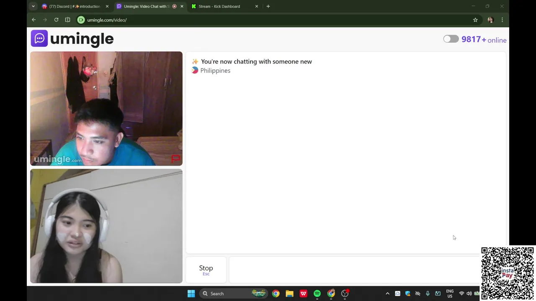Click the Stop button
536x301 pixels.
pos(206,270)
